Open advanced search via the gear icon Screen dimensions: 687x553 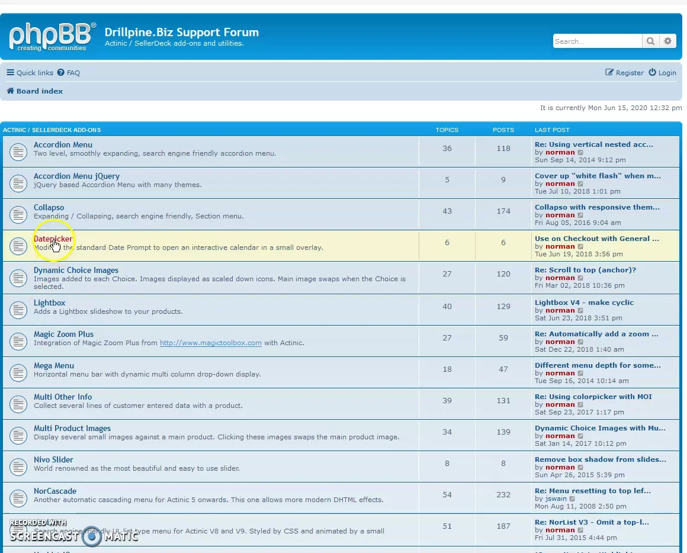pyautogui.click(x=668, y=41)
